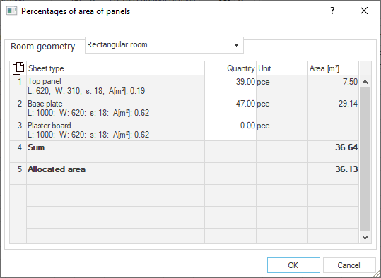
Task: Click the dialog's app icon in title bar
Action: (11, 11)
